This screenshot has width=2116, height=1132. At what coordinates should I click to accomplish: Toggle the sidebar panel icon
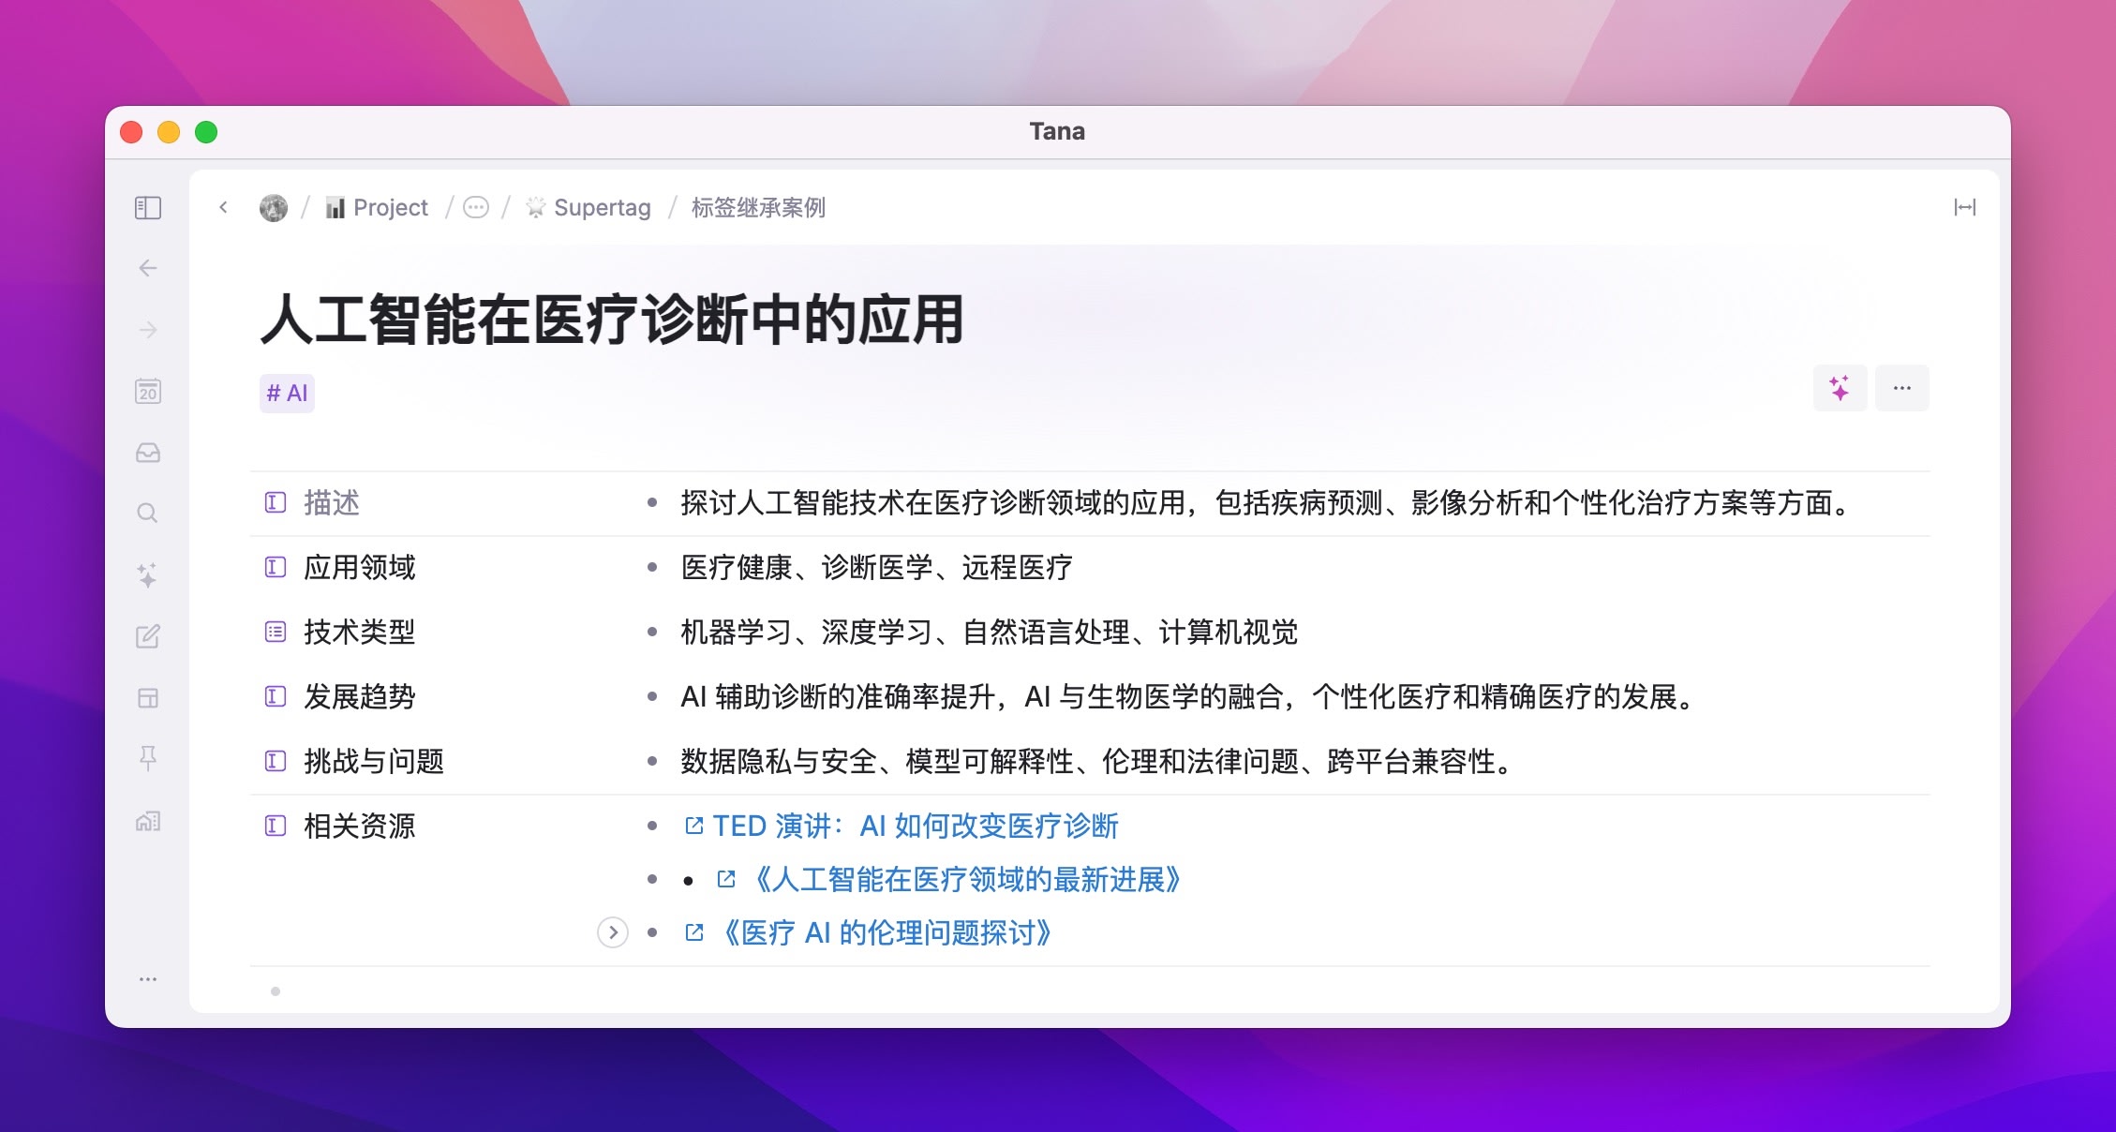click(148, 207)
